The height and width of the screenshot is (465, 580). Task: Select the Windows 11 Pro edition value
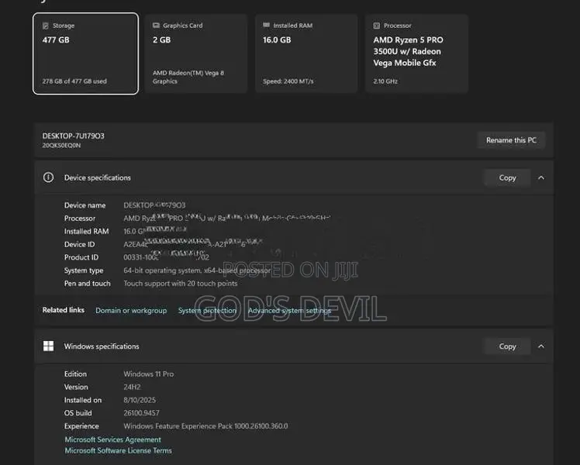pyautogui.click(x=149, y=374)
